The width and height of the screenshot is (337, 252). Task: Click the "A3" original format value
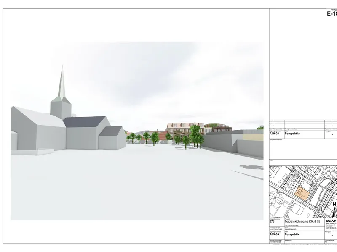[x=326, y=242]
